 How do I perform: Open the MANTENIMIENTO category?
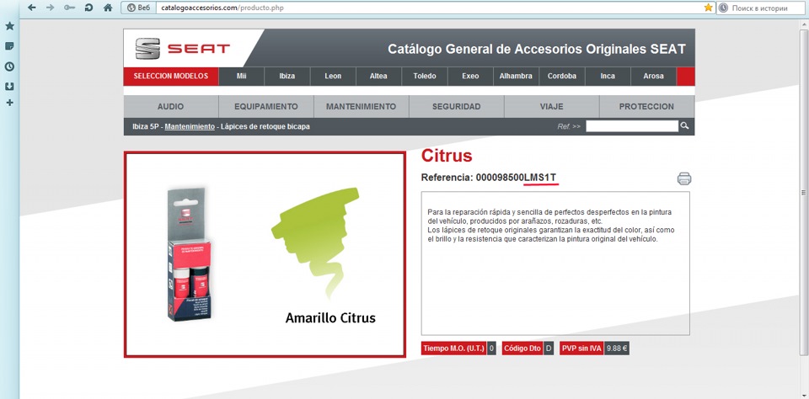[x=362, y=107]
